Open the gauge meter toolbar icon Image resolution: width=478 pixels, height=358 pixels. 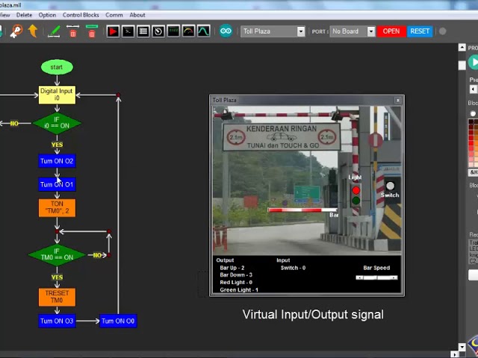[189, 31]
